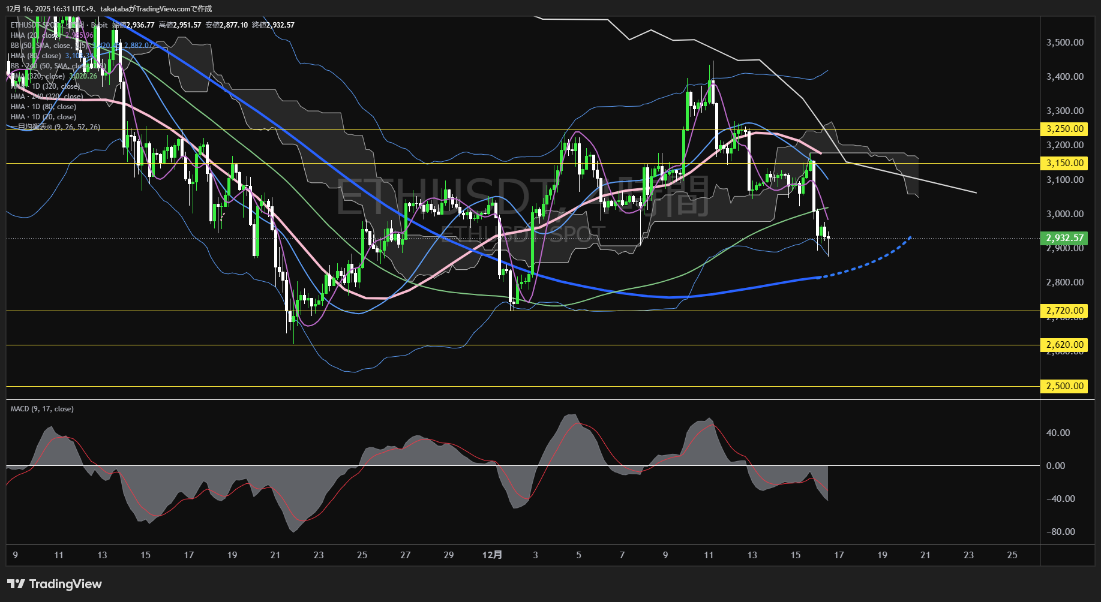Screen dimensions: 1101x602
Task: Click the dotted blue projection curve
Action: [876, 259]
